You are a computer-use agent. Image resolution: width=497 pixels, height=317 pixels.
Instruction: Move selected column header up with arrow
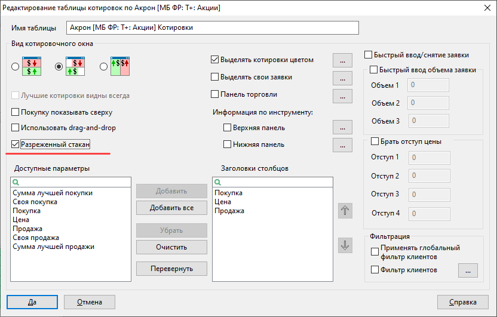pyautogui.click(x=345, y=210)
